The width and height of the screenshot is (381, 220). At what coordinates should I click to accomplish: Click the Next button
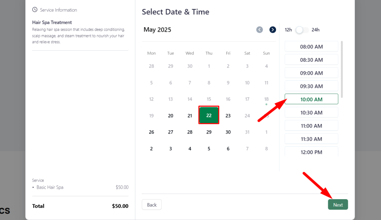[338, 205]
